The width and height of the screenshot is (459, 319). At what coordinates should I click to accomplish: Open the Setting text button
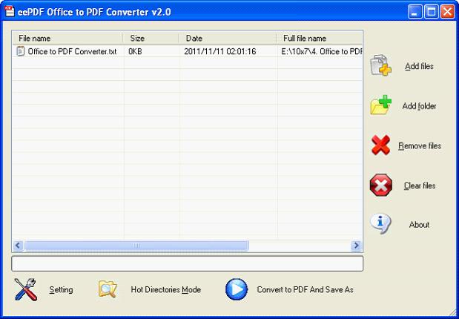[61, 290]
